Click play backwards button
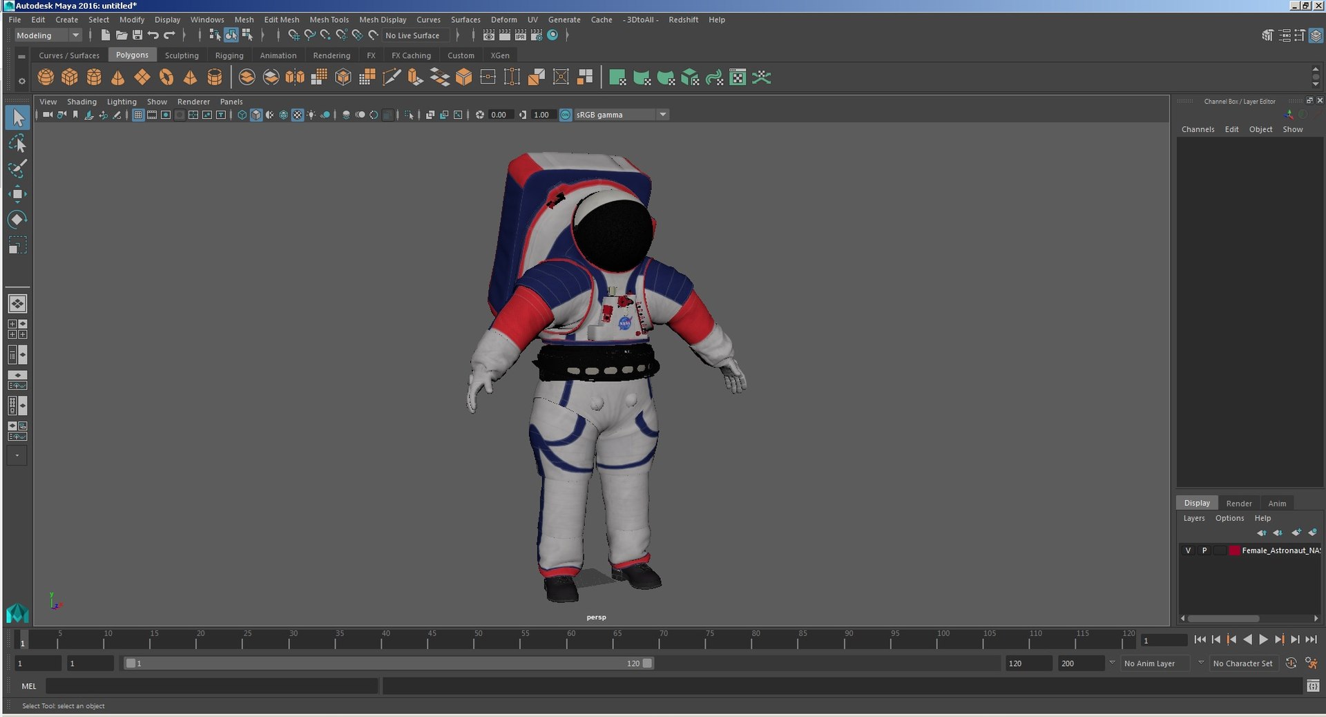The width and height of the screenshot is (1326, 717). [1247, 640]
